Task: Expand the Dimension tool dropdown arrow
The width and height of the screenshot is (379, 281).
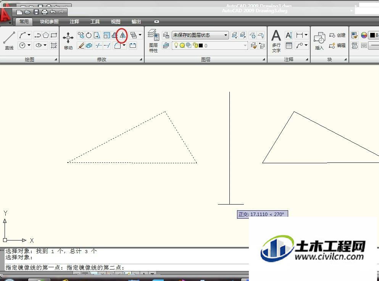Action: [x=306, y=35]
